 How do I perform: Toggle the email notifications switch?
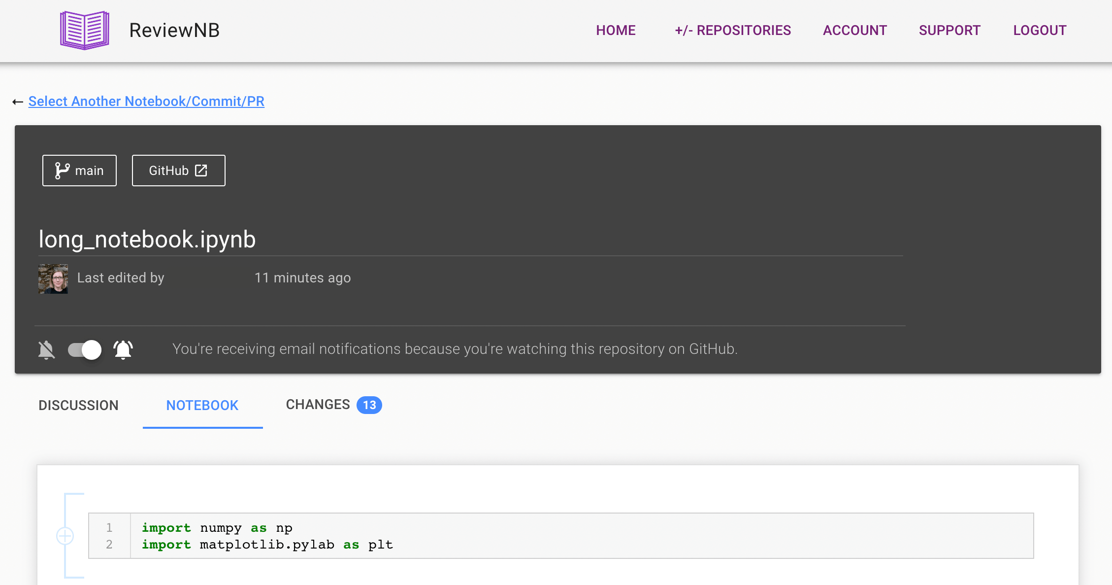click(x=85, y=350)
